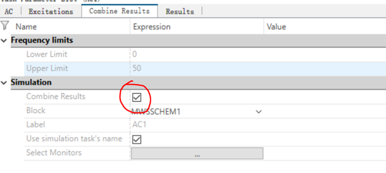Click the Name column header
Screen dimensions: 386x173
click(26, 27)
